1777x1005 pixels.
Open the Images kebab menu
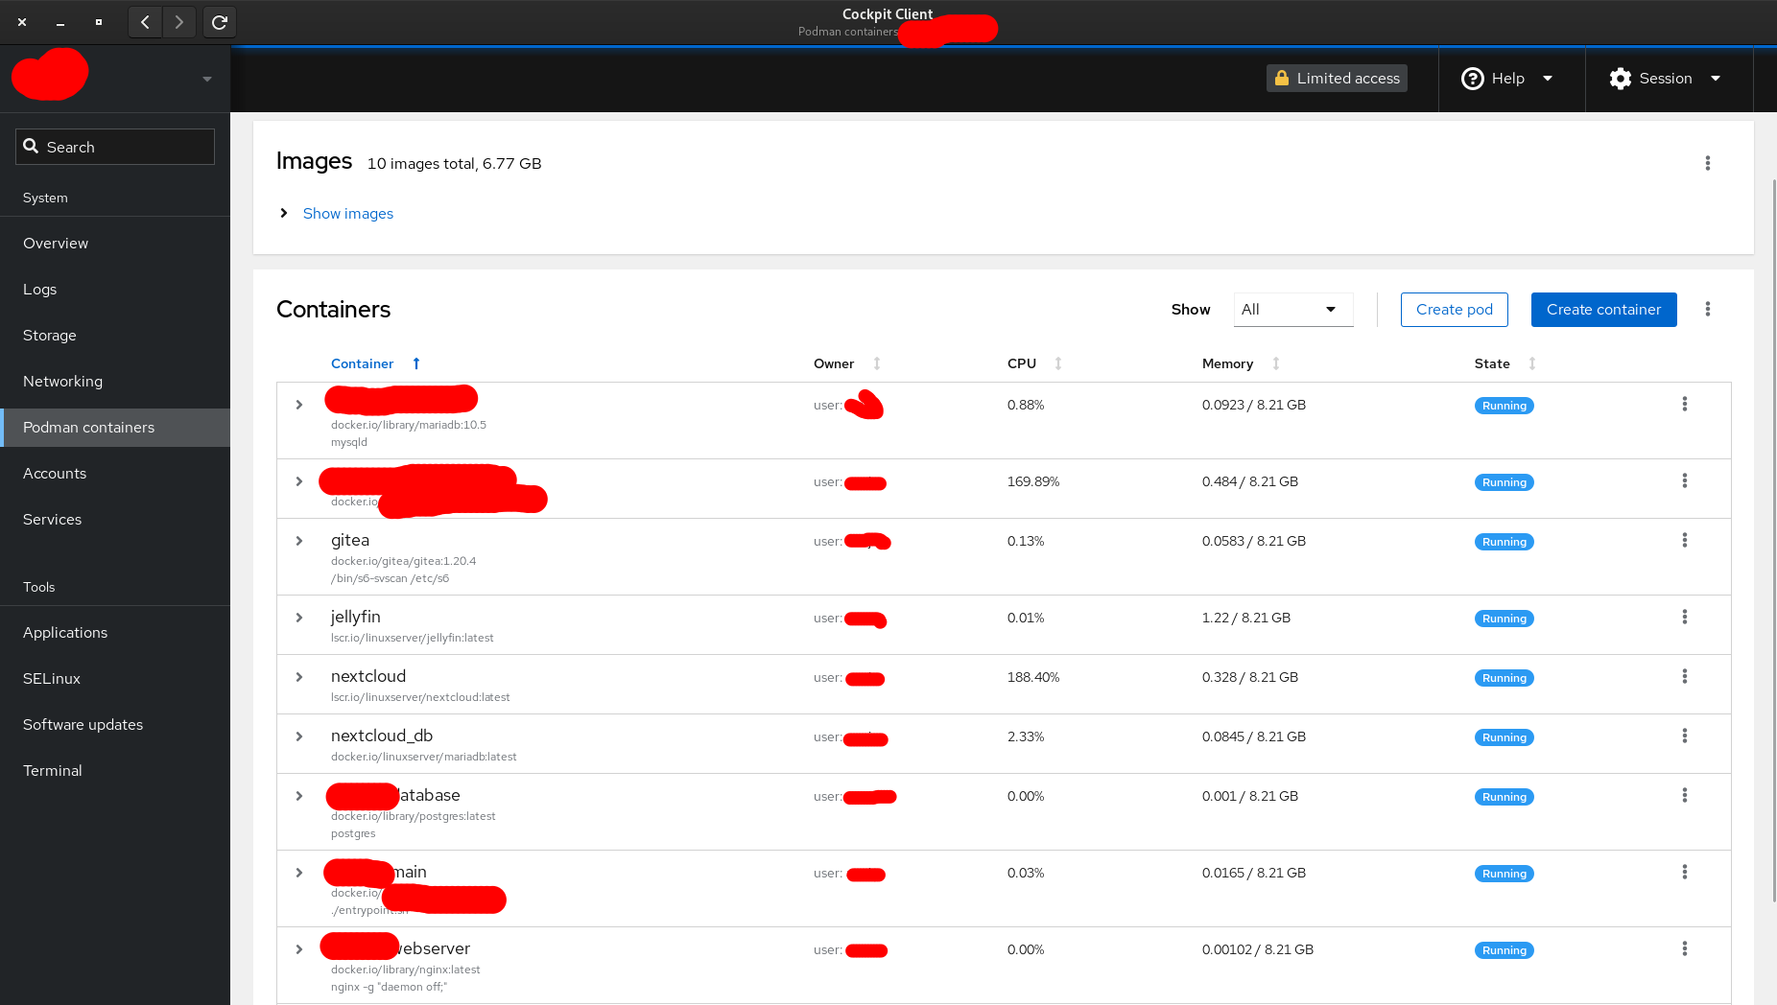1707,163
